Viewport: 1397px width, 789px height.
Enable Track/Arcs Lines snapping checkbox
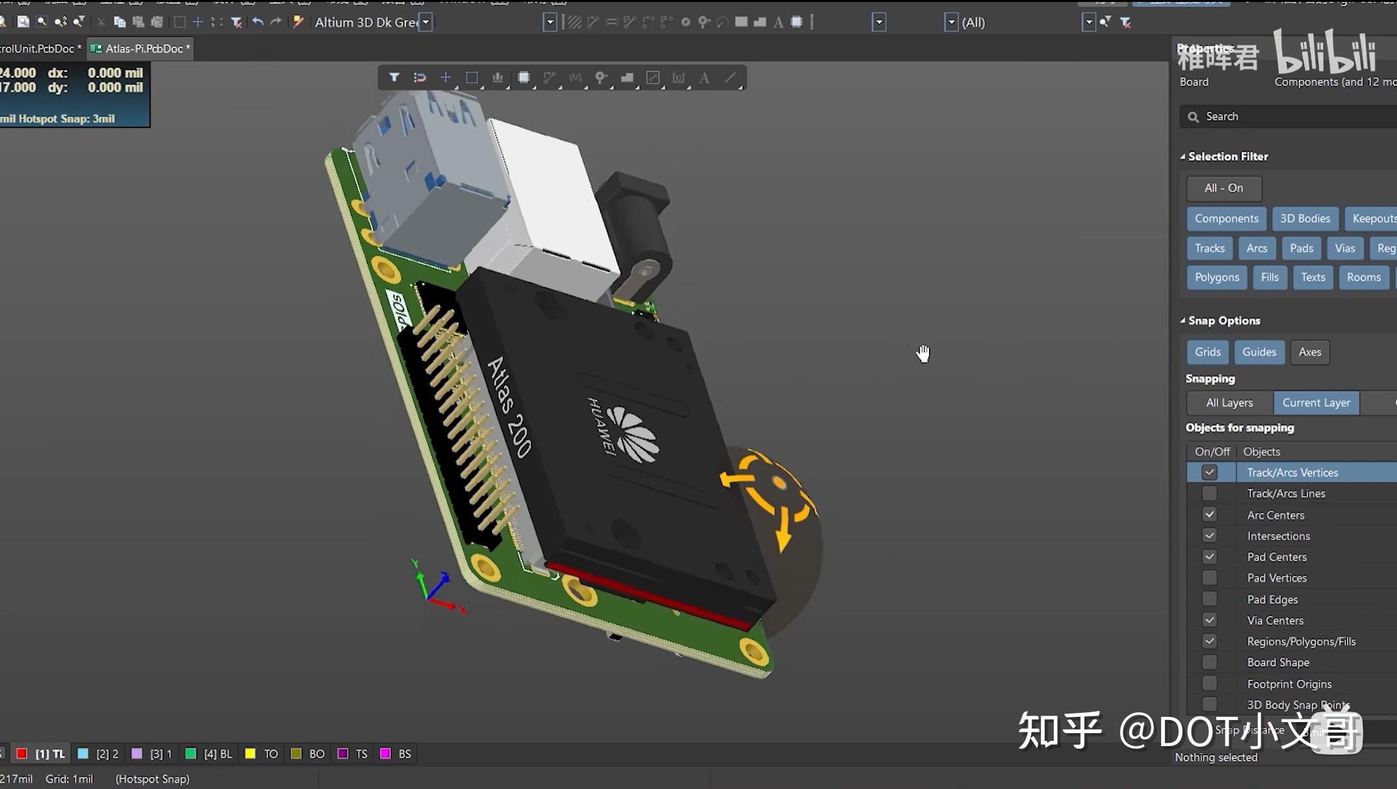click(x=1209, y=493)
